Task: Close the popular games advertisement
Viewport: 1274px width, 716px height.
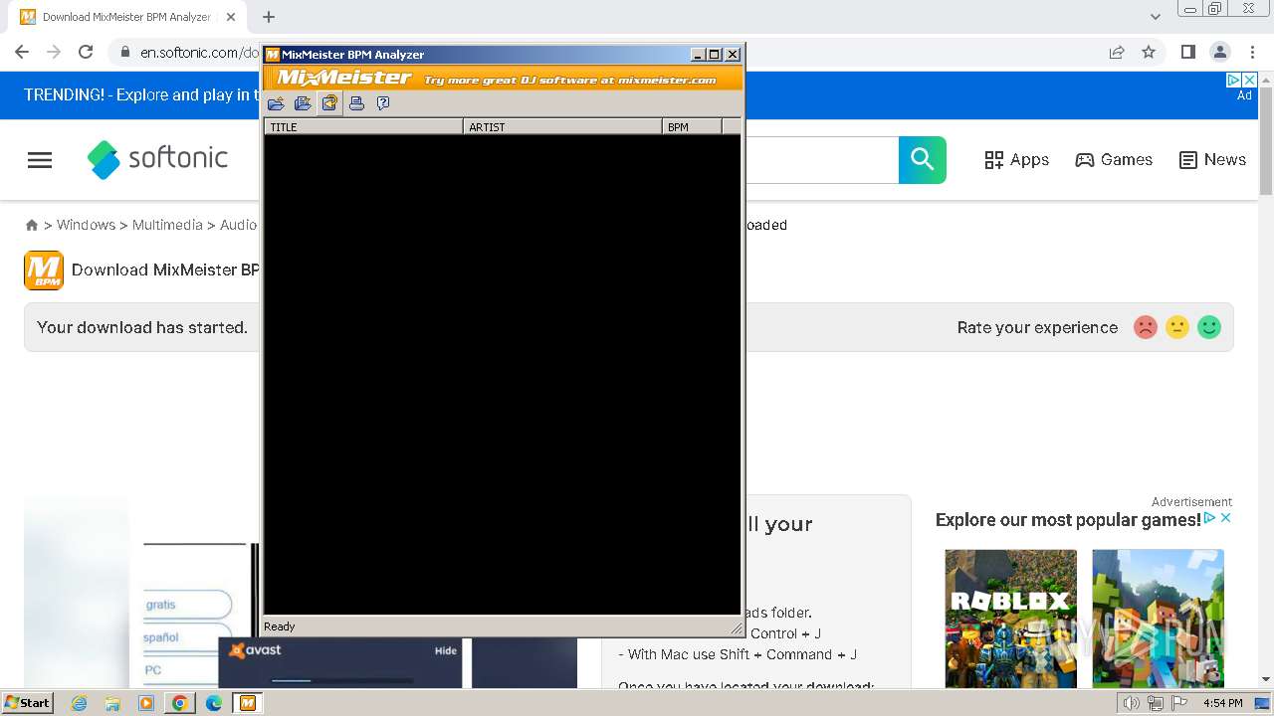Action: point(1226,518)
